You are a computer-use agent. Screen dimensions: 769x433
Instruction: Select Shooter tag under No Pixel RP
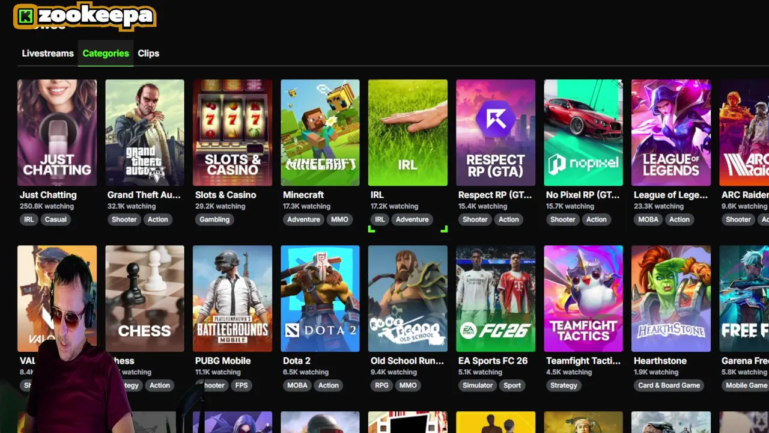(563, 220)
